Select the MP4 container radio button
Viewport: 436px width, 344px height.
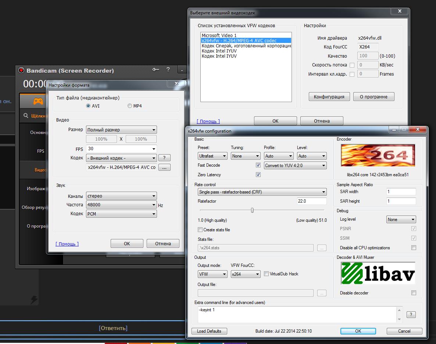tap(129, 106)
